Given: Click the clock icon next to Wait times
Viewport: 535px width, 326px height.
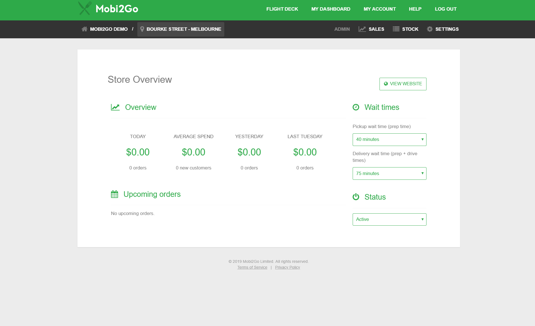Looking at the screenshot, I should [356, 107].
